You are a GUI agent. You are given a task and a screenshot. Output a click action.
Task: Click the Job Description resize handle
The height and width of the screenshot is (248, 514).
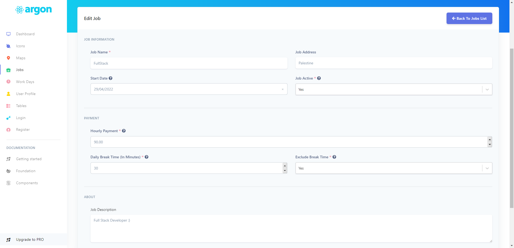click(490, 241)
